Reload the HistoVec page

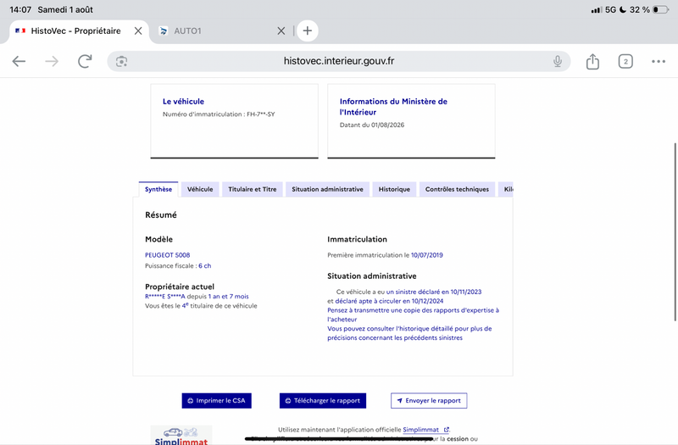click(x=85, y=61)
